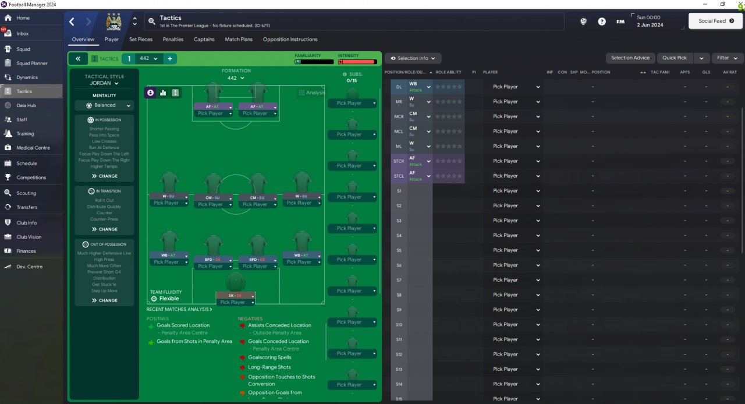Switch to the Player tab

point(112,40)
